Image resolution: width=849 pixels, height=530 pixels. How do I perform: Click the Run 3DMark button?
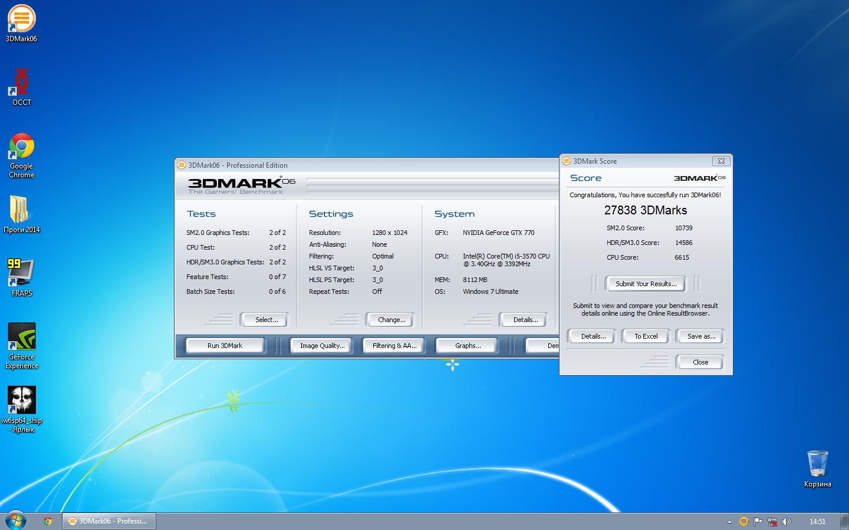(x=225, y=346)
